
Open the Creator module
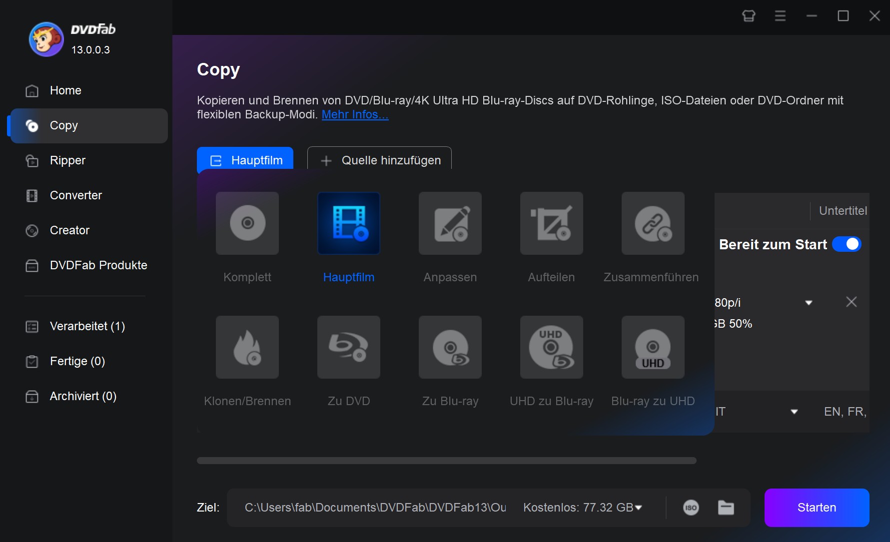point(89,230)
